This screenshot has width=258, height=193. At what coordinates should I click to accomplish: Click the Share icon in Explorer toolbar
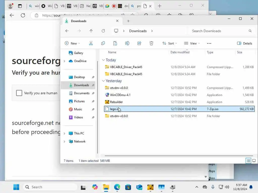(x=139, y=43)
